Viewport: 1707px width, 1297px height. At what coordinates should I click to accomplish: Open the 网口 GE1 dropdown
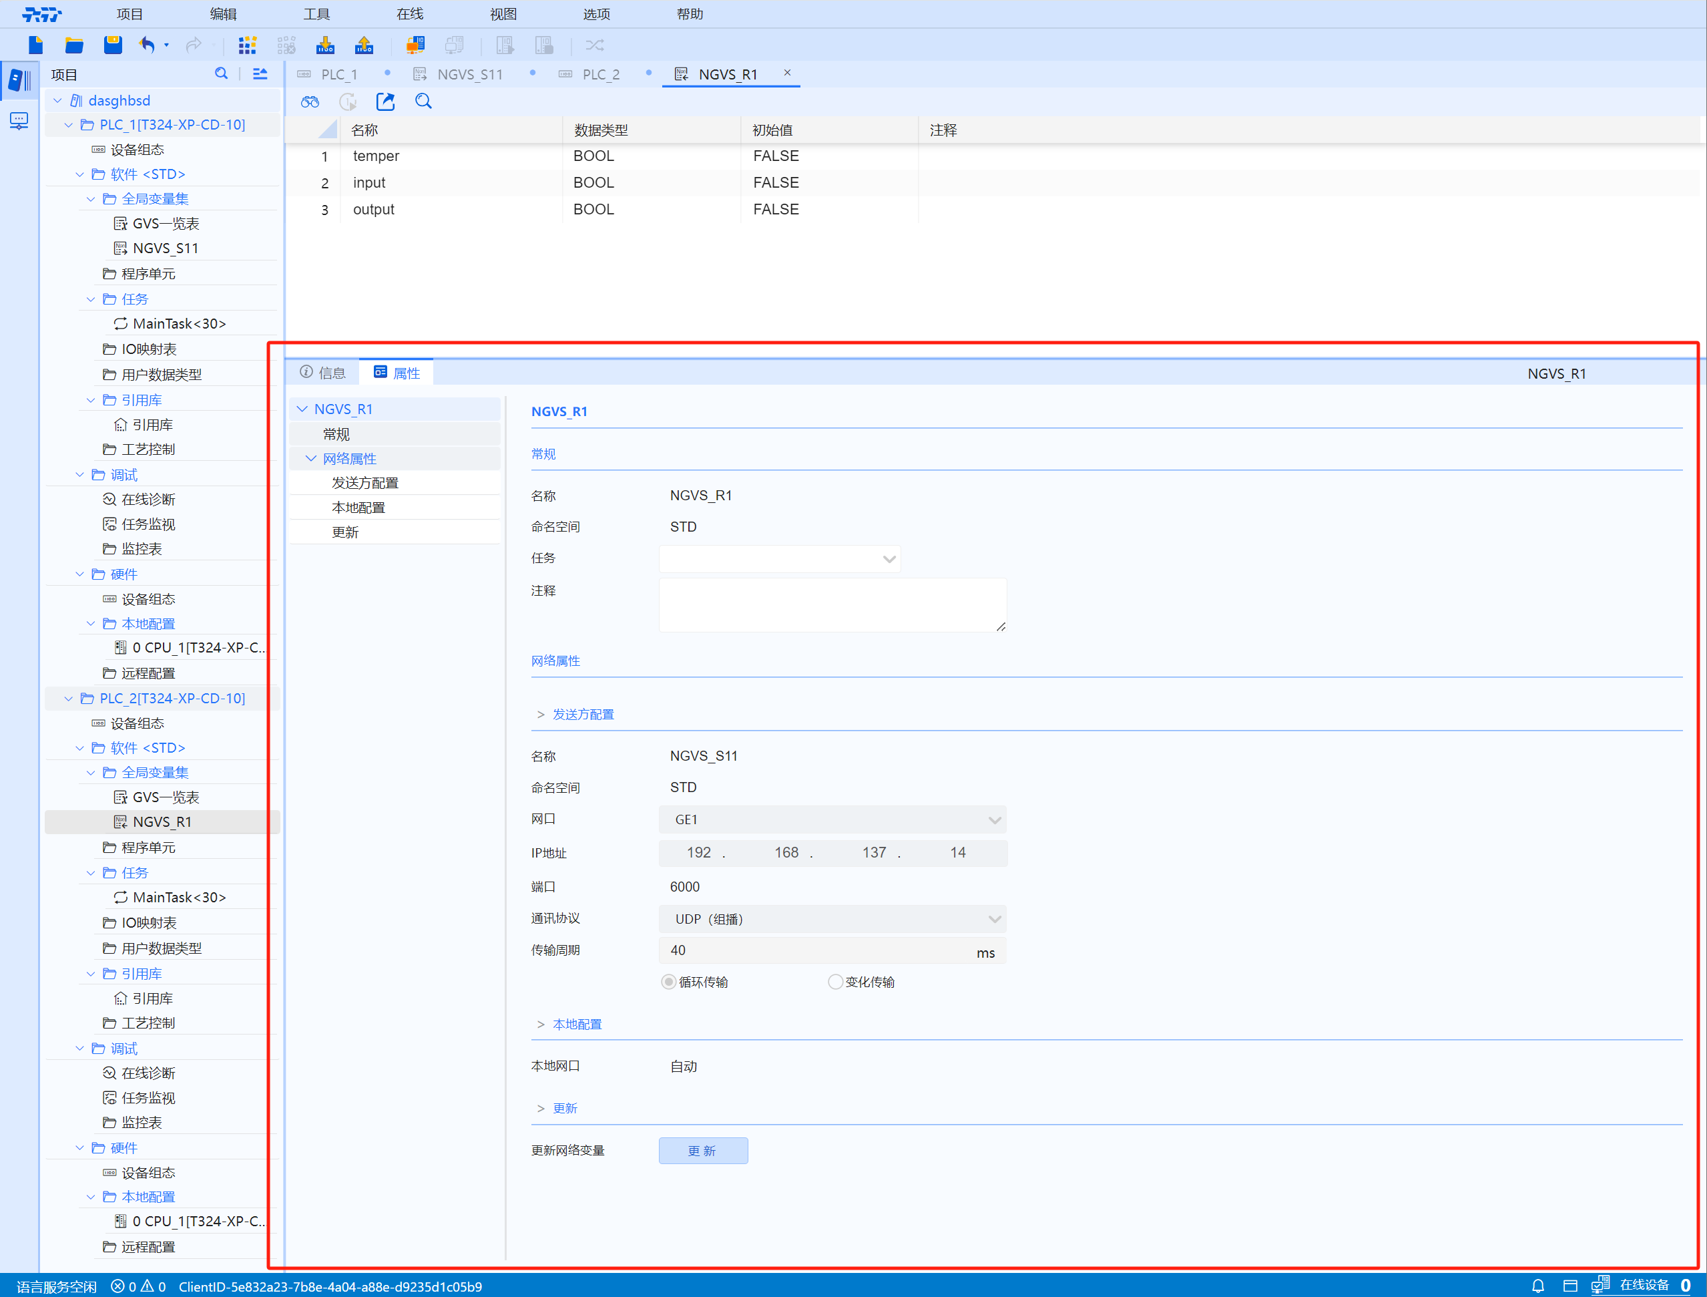click(995, 819)
